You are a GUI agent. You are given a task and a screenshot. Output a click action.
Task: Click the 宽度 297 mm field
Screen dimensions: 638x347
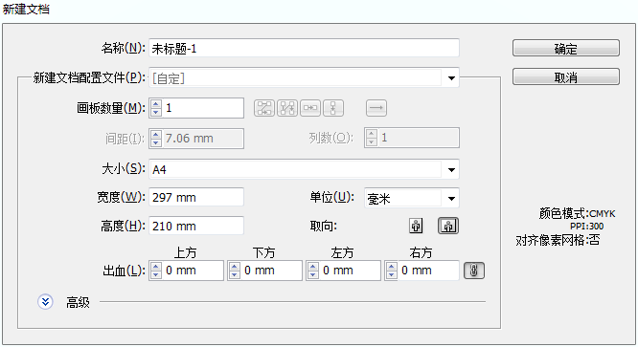pos(196,197)
